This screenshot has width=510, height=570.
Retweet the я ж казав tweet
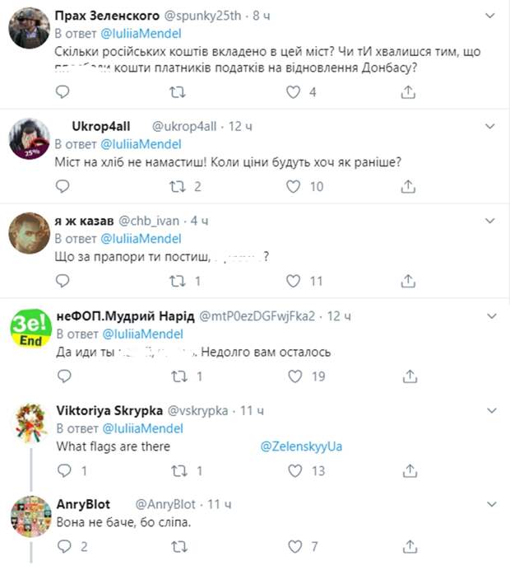tap(178, 281)
